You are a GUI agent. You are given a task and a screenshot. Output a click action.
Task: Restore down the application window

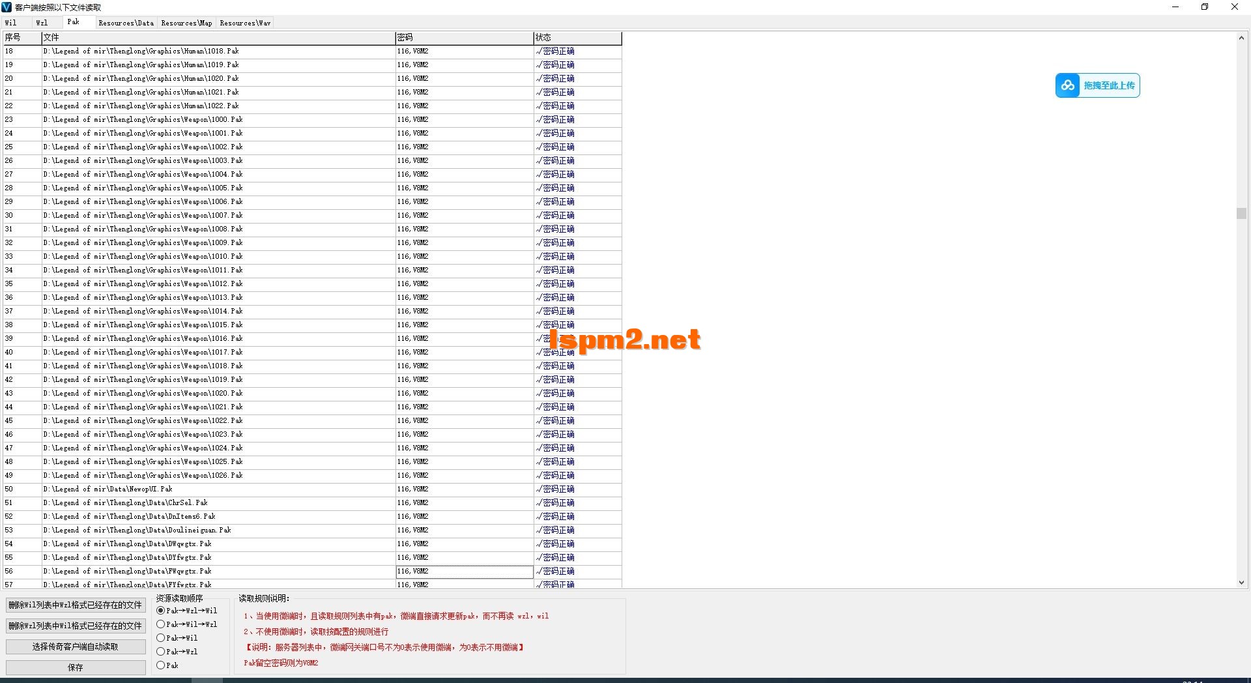pos(1205,7)
